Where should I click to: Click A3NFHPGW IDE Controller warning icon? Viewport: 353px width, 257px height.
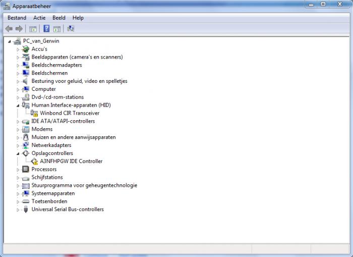pos(34,161)
